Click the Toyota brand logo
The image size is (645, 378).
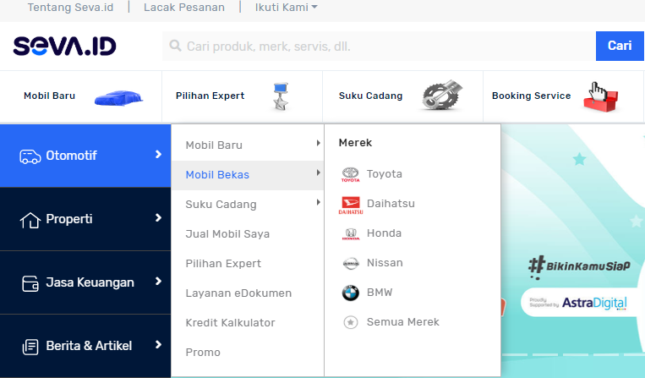351,174
